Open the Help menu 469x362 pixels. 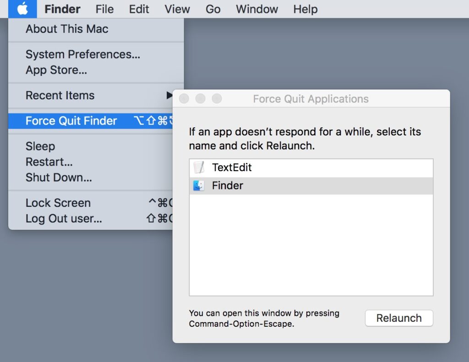click(305, 9)
